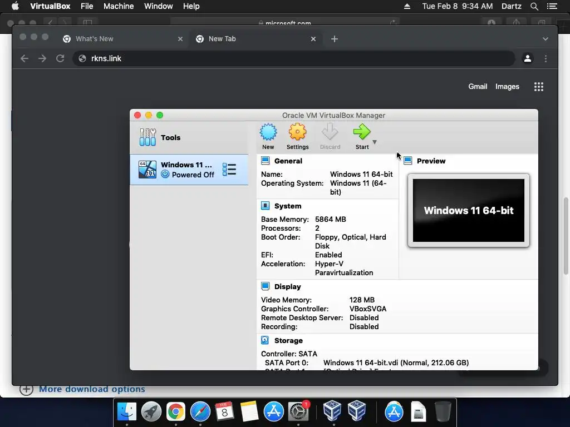Select the Windows 11 VM entry
Image resolution: width=570 pixels, height=427 pixels.
[x=189, y=170]
